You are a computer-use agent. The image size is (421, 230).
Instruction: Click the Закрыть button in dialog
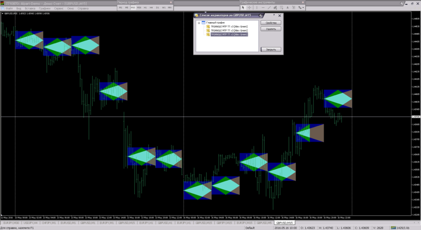click(x=271, y=49)
